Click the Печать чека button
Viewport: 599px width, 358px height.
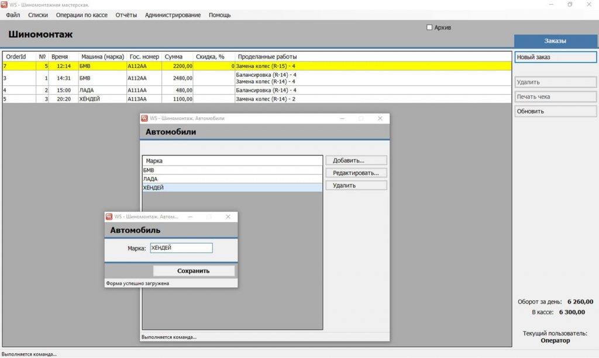point(556,97)
